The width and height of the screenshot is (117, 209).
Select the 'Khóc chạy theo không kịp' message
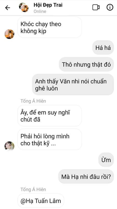coord(49,27)
